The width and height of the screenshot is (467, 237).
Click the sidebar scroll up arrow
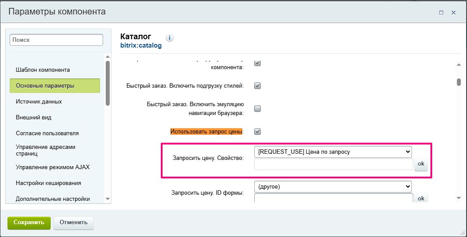tap(108, 57)
